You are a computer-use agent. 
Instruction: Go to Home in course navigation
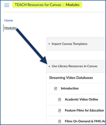8,20
